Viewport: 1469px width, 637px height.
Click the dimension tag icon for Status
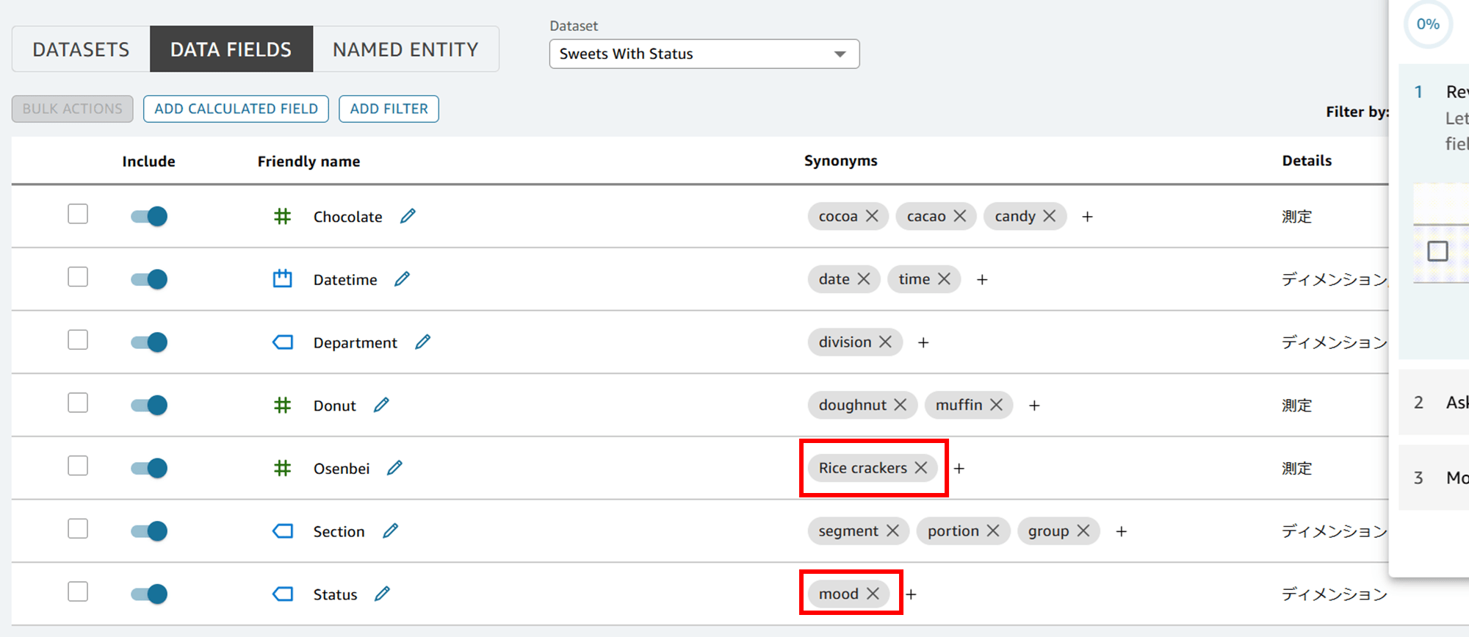(x=282, y=594)
